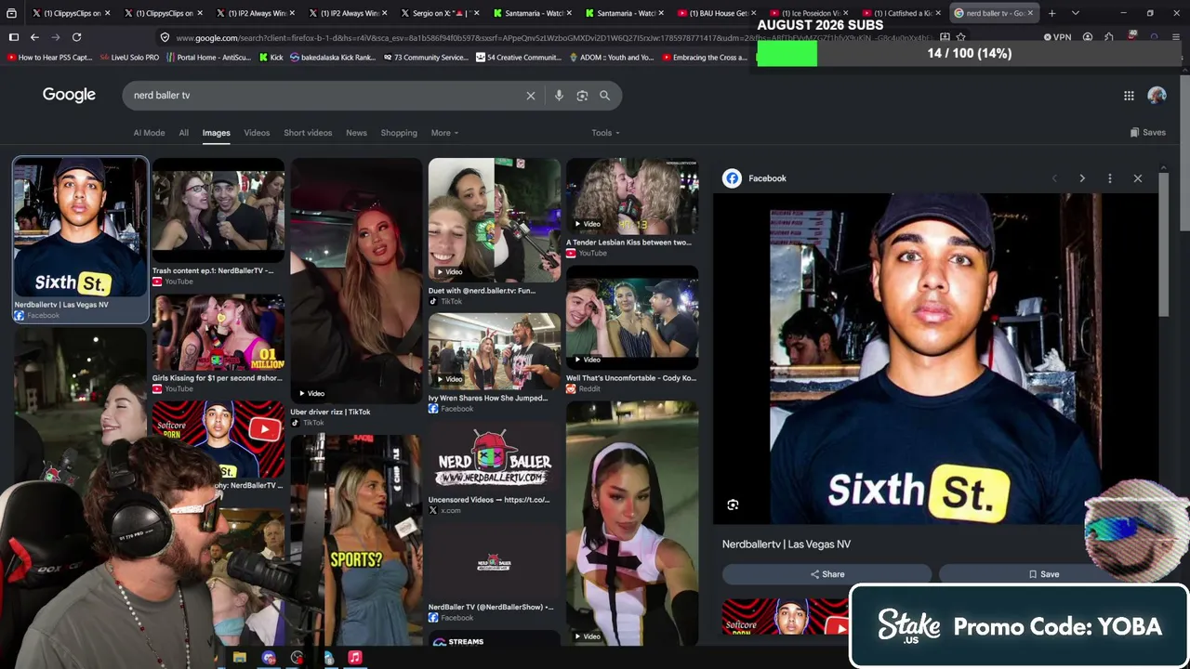Click the Google logo
Image resolution: width=1190 pixels, height=669 pixels.
(x=69, y=95)
